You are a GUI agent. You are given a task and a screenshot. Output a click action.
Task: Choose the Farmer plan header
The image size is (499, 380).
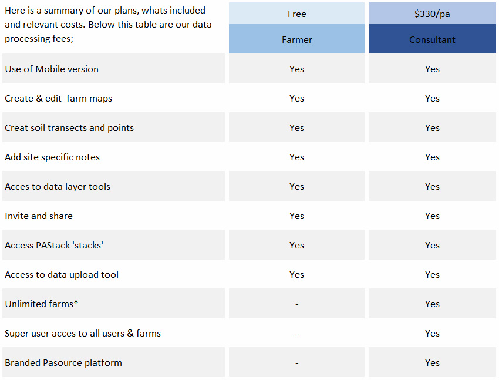point(296,40)
